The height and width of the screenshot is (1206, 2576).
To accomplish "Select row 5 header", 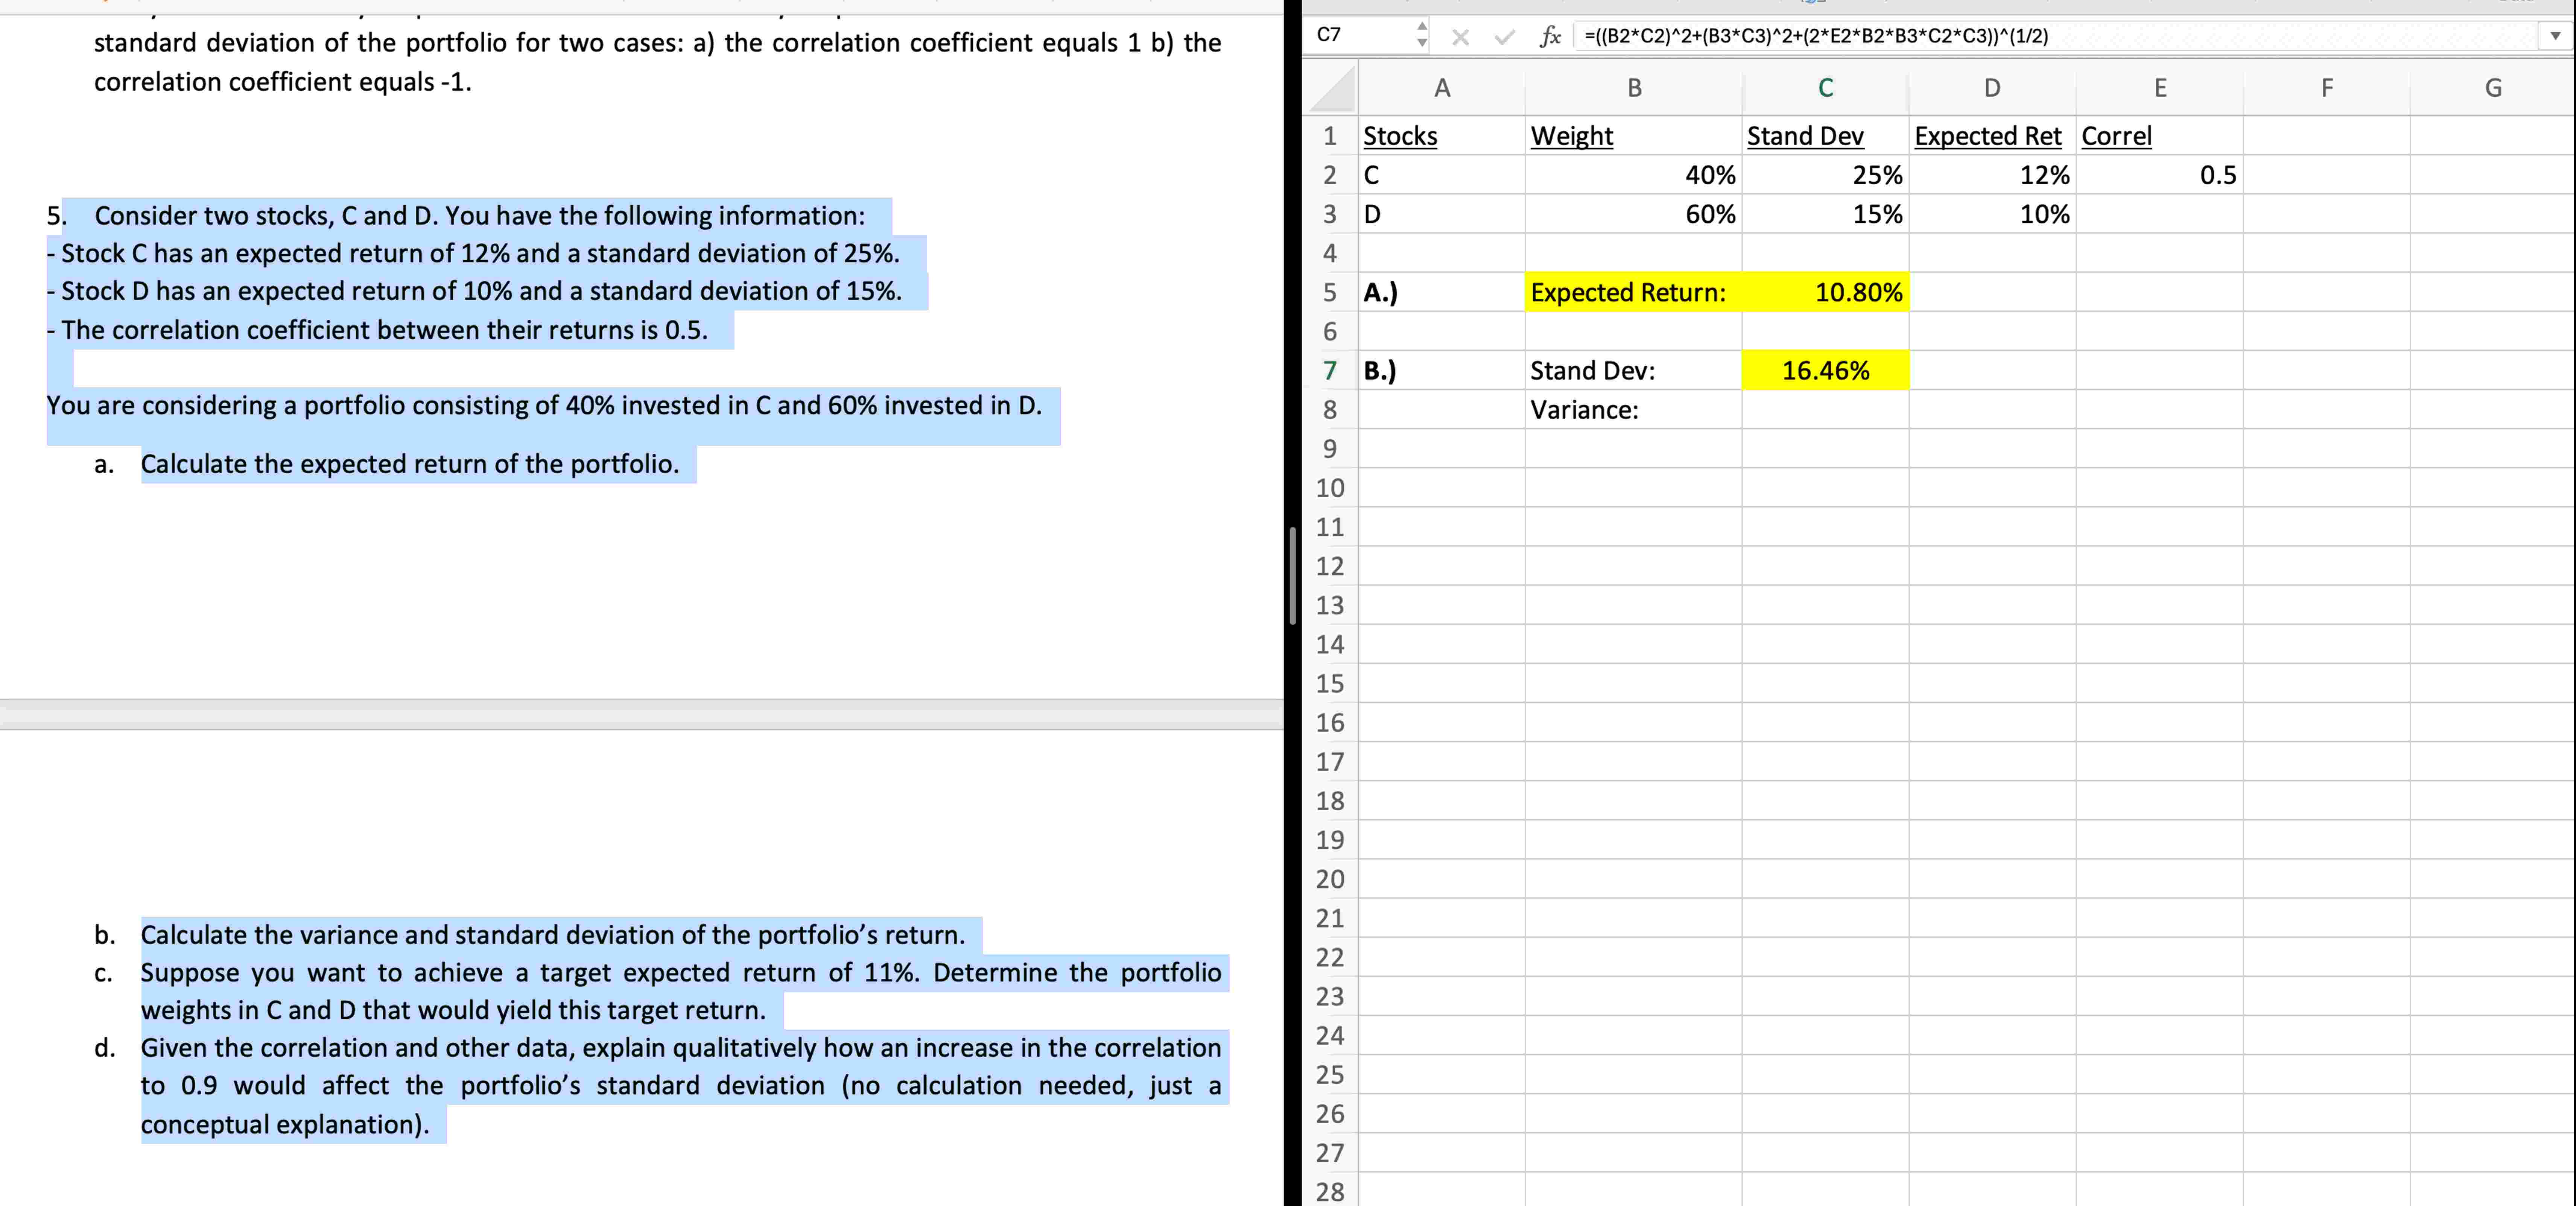I will pyautogui.click(x=1330, y=292).
